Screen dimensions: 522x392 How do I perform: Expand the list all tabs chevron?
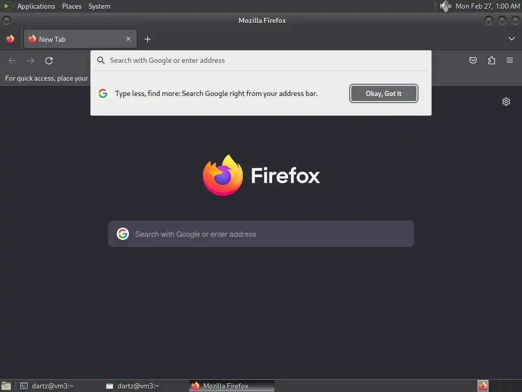tap(512, 39)
